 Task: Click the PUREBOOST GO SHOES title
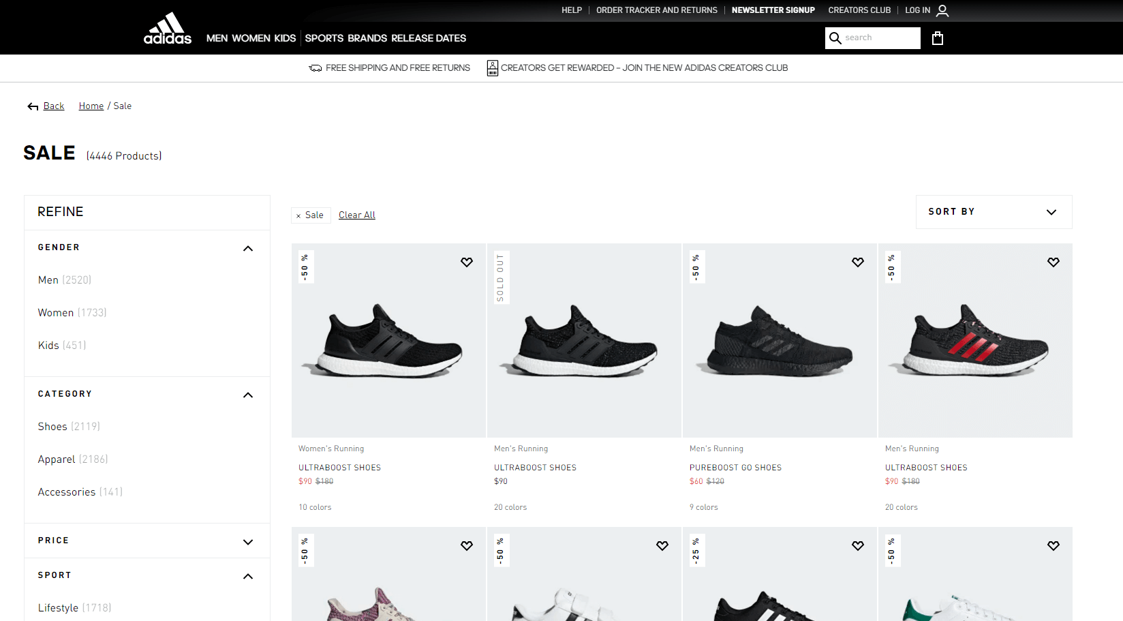pyautogui.click(x=735, y=468)
